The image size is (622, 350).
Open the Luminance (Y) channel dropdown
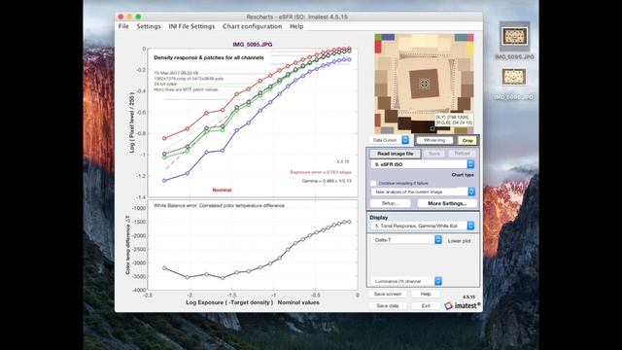[406, 281]
